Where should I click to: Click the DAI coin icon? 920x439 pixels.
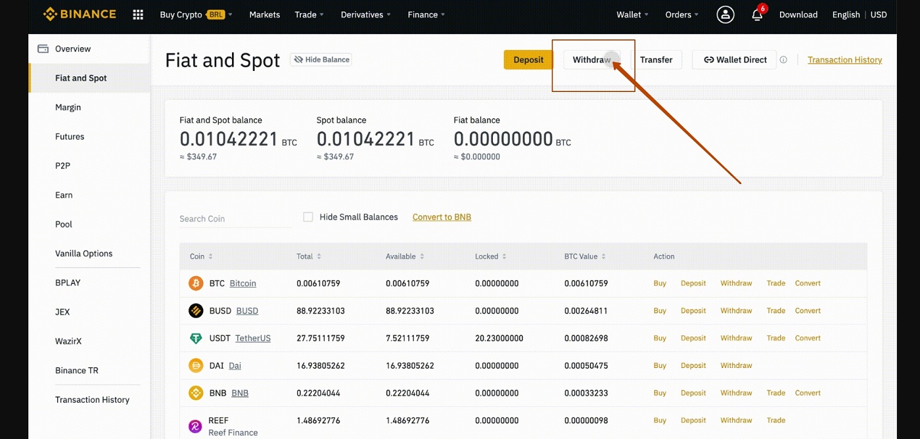click(196, 365)
